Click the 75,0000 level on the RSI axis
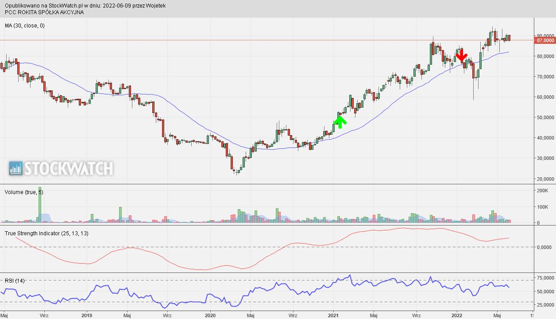556x319 pixels. point(545,278)
